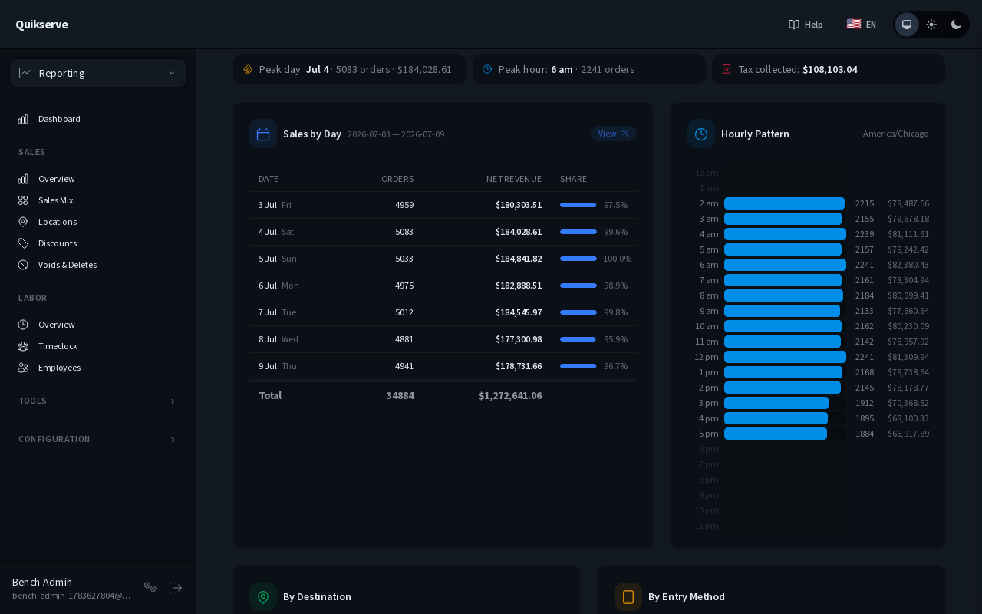Click the share bar for 5 Jul
This screenshot has width=982, height=614.
pyautogui.click(x=578, y=259)
